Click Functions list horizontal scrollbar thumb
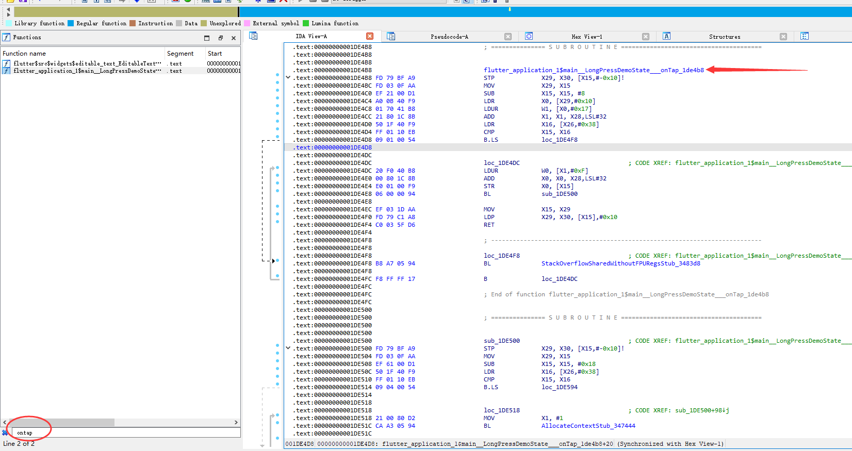 pos(61,422)
